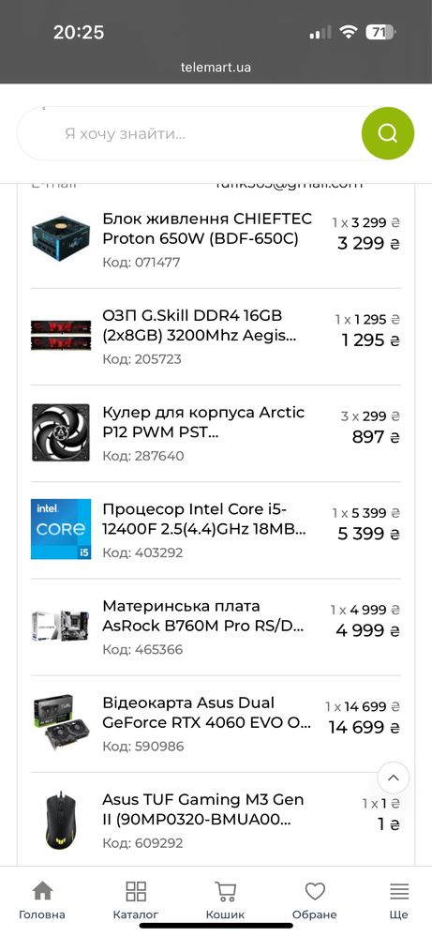Tap the CHIEFTEC power supply thumbnail
The image size is (432, 937).
[x=61, y=238]
